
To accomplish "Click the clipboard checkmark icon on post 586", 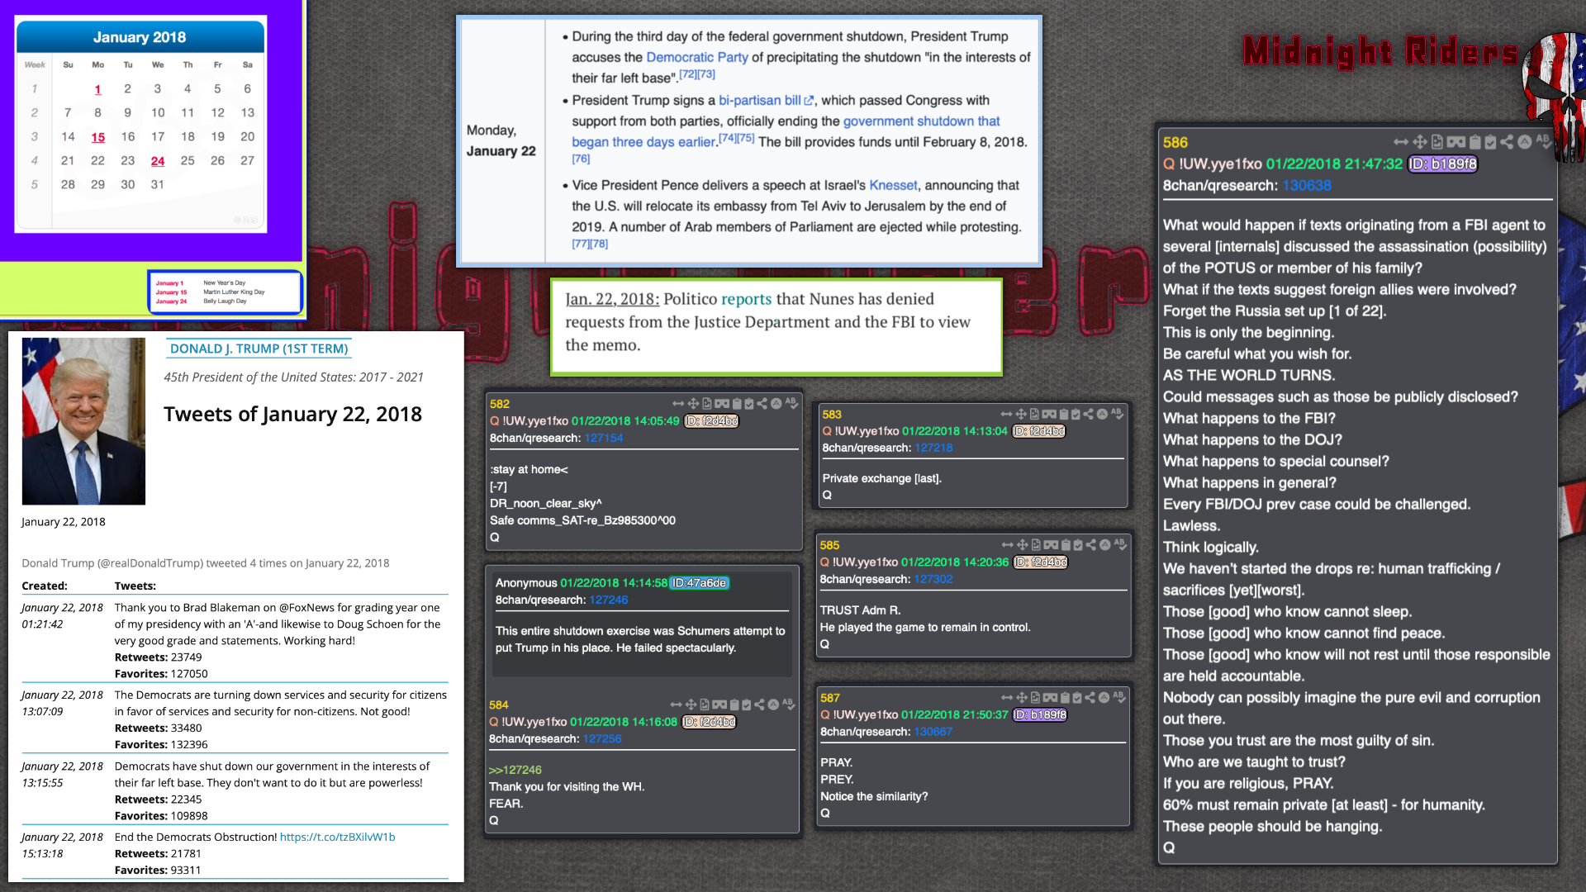I will (x=1490, y=142).
